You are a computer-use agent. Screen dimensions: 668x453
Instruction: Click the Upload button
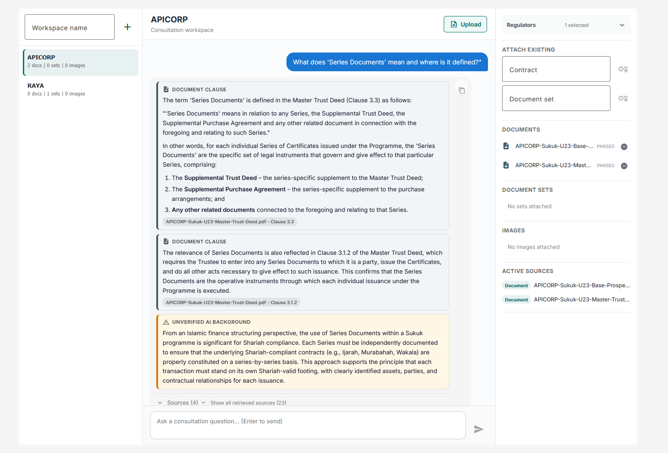465,24
